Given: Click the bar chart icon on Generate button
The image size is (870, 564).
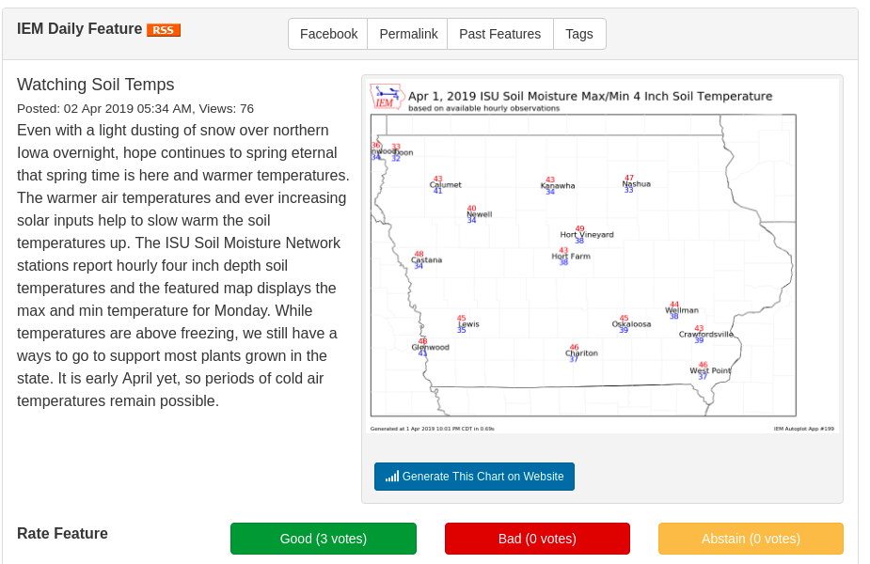Looking at the screenshot, I should pyautogui.click(x=391, y=477).
